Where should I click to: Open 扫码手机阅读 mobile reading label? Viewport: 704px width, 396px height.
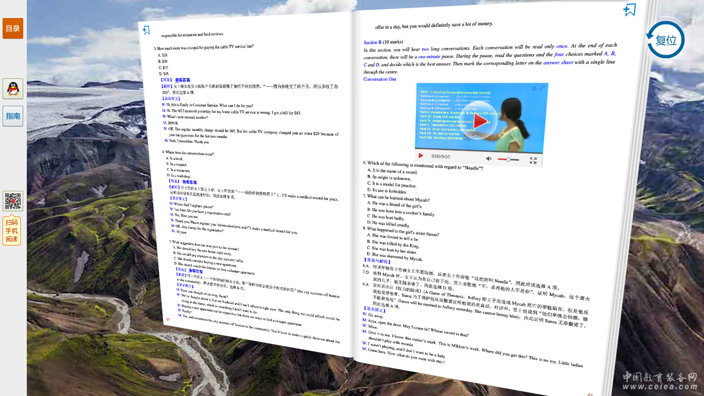pos(11,230)
